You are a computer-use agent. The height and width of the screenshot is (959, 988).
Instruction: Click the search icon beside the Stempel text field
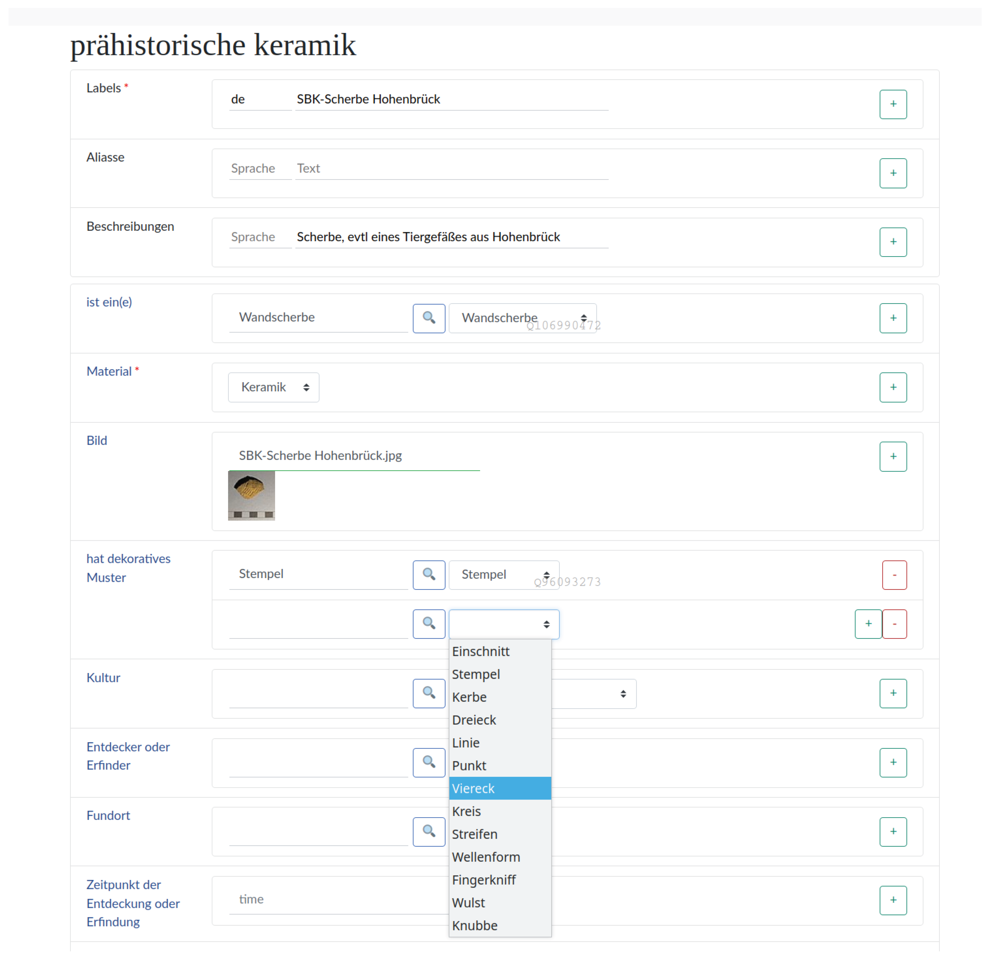click(x=429, y=574)
